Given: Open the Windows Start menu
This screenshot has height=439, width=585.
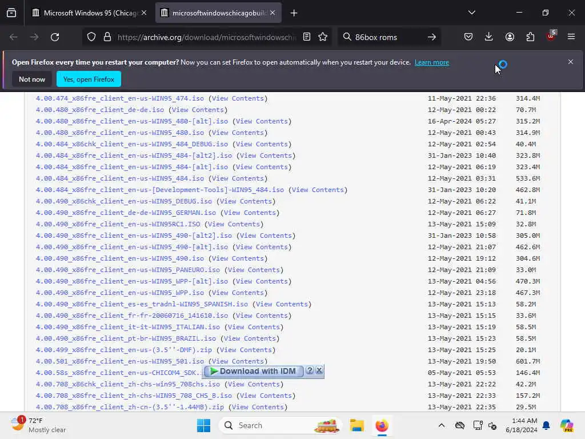Looking at the screenshot, I should 204,425.
